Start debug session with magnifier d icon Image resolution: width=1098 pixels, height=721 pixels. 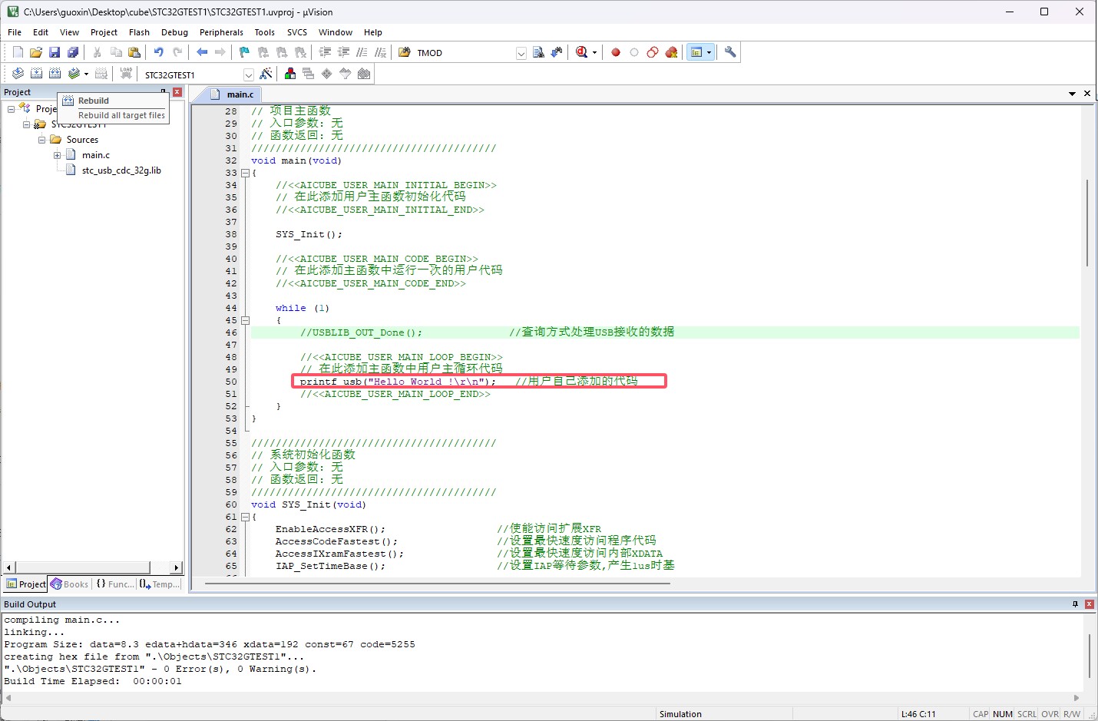tap(581, 52)
